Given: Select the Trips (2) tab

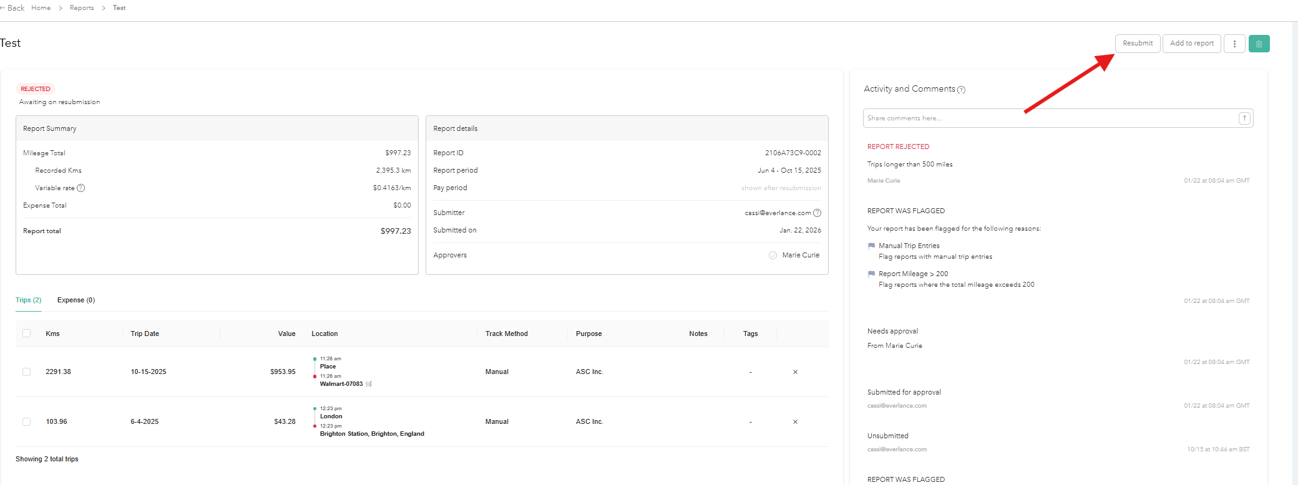Looking at the screenshot, I should click(29, 300).
